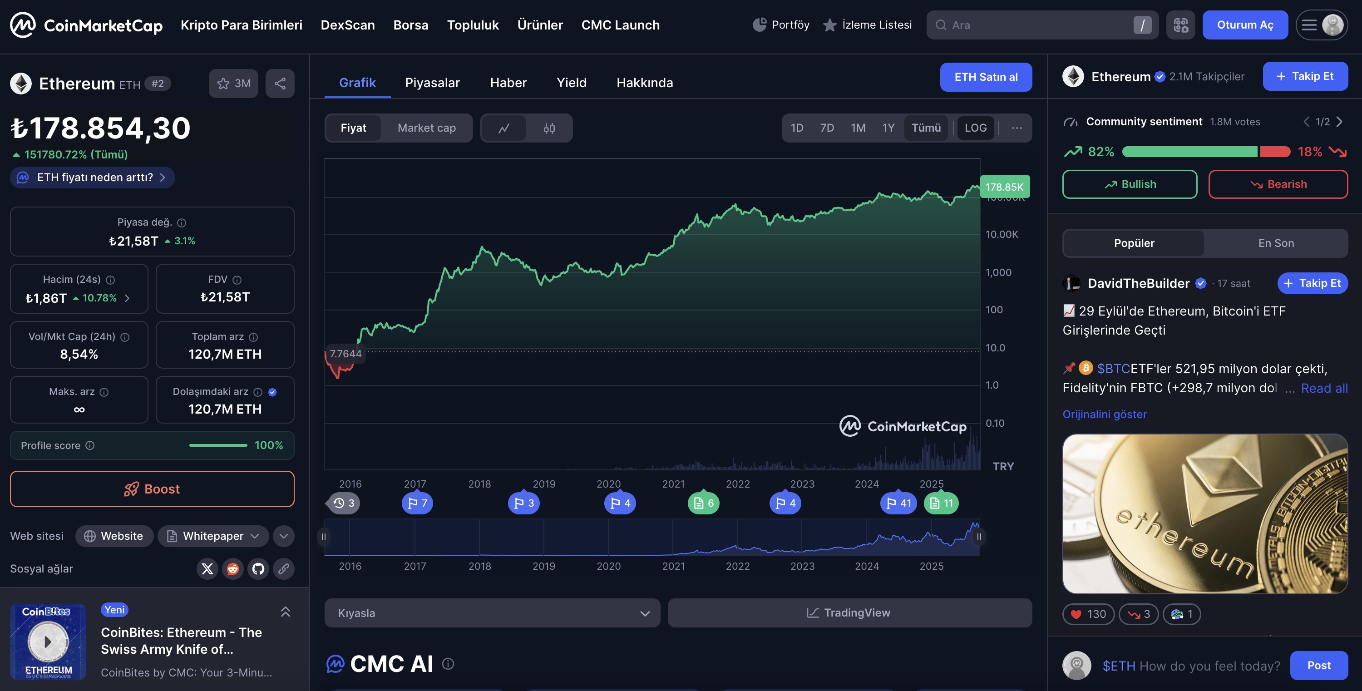The height and width of the screenshot is (691, 1362).
Task: Click the Ara search field
Action: click(1042, 25)
